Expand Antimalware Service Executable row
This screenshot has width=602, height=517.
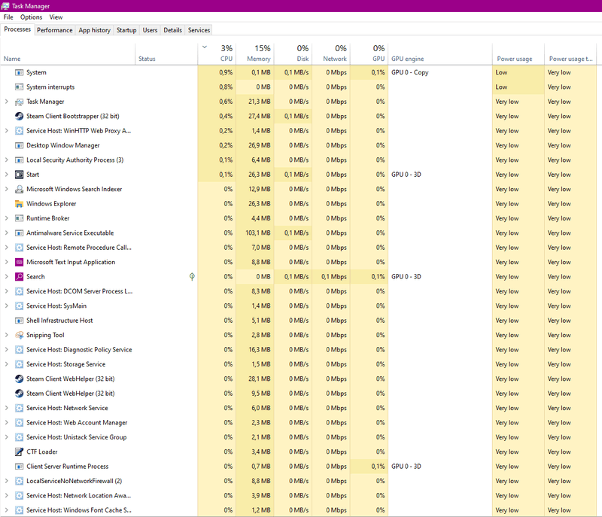coord(7,233)
